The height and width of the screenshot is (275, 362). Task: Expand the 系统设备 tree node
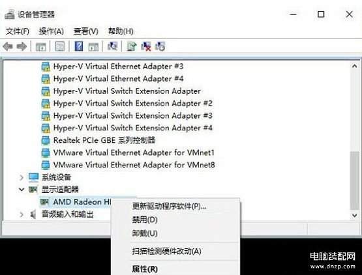(x=22, y=177)
